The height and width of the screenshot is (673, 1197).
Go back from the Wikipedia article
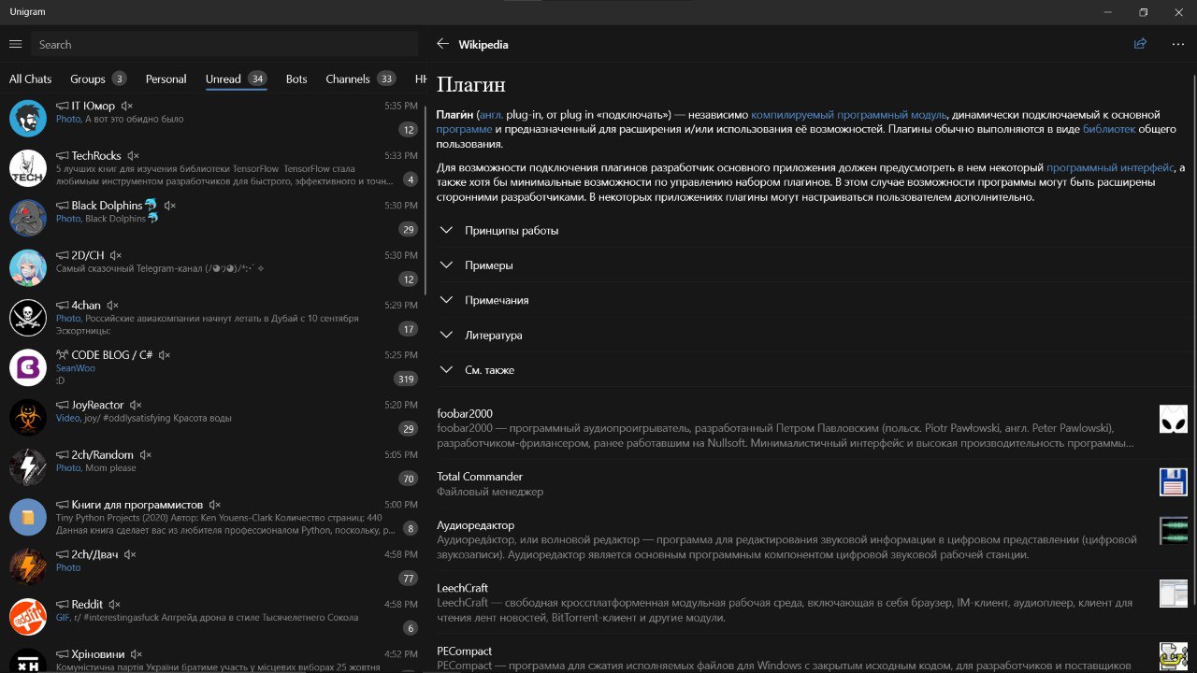click(x=442, y=44)
